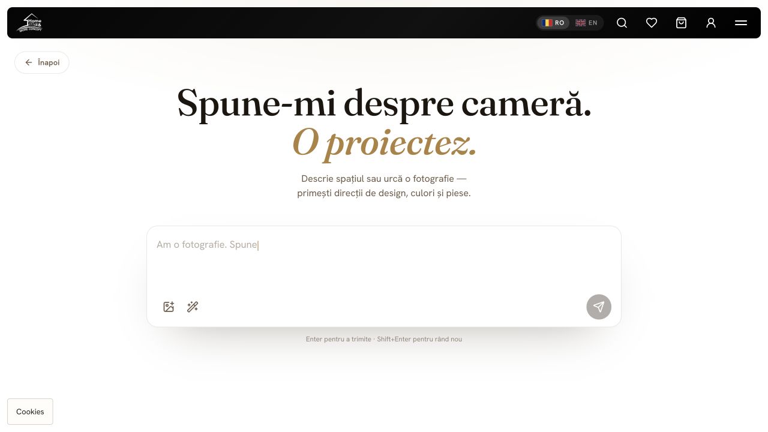Switch language to EN
This screenshot has height=432, width=768.
(x=586, y=23)
